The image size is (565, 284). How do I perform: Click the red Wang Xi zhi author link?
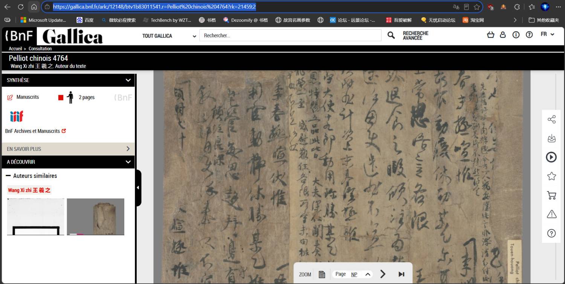point(29,190)
